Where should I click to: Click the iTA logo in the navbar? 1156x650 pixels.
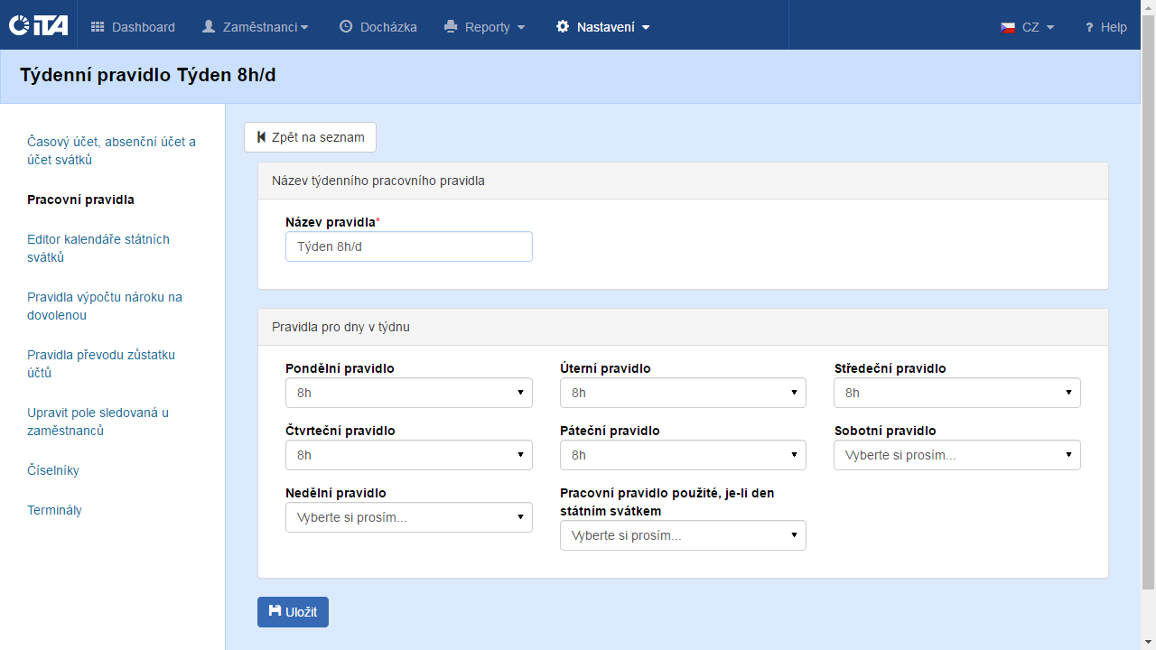coord(38,26)
